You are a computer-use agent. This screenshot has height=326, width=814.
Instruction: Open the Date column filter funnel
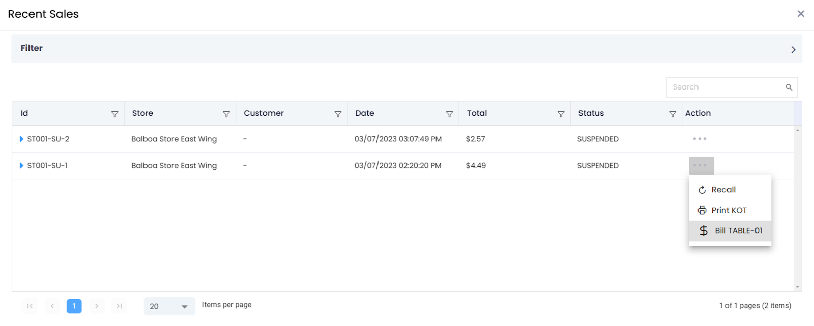point(449,114)
